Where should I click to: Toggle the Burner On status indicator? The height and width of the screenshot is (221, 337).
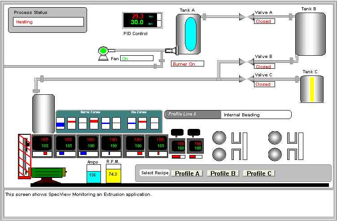pyautogui.click(x=187, y=64)
